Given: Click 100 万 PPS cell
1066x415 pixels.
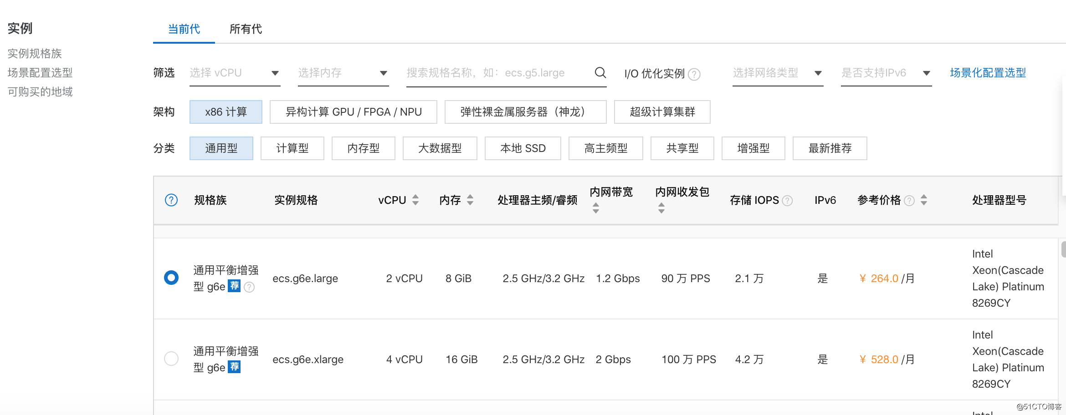Looking at the screenshot, I should pos(689,359).
